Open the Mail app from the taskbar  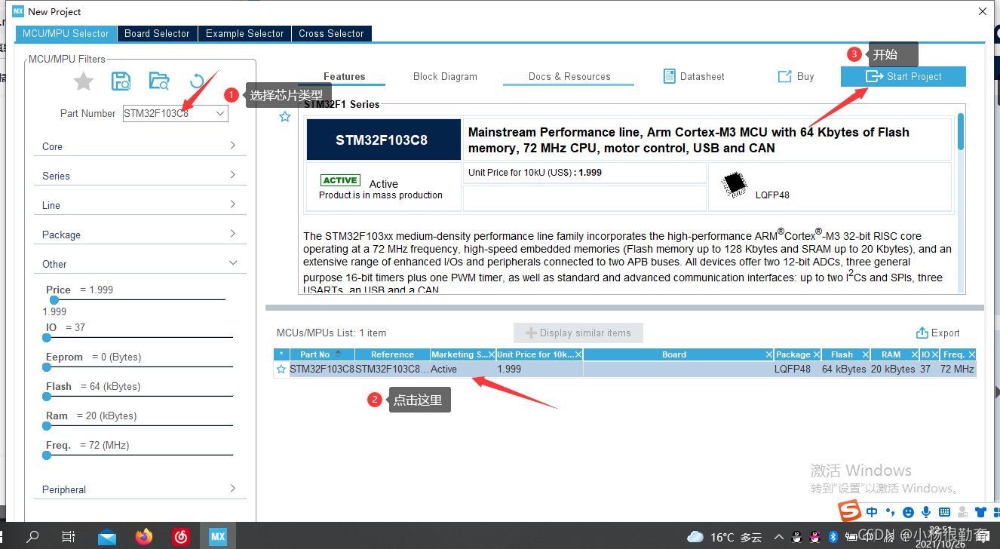(x=107, y=537)
